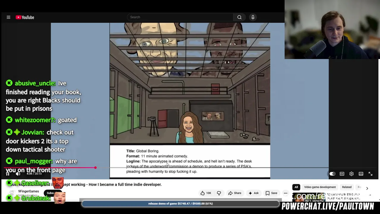Open the recommended video thumbnail in the sidebar
Image resolution: width=380 pixels, height=214 pixels.
point(309,197)
